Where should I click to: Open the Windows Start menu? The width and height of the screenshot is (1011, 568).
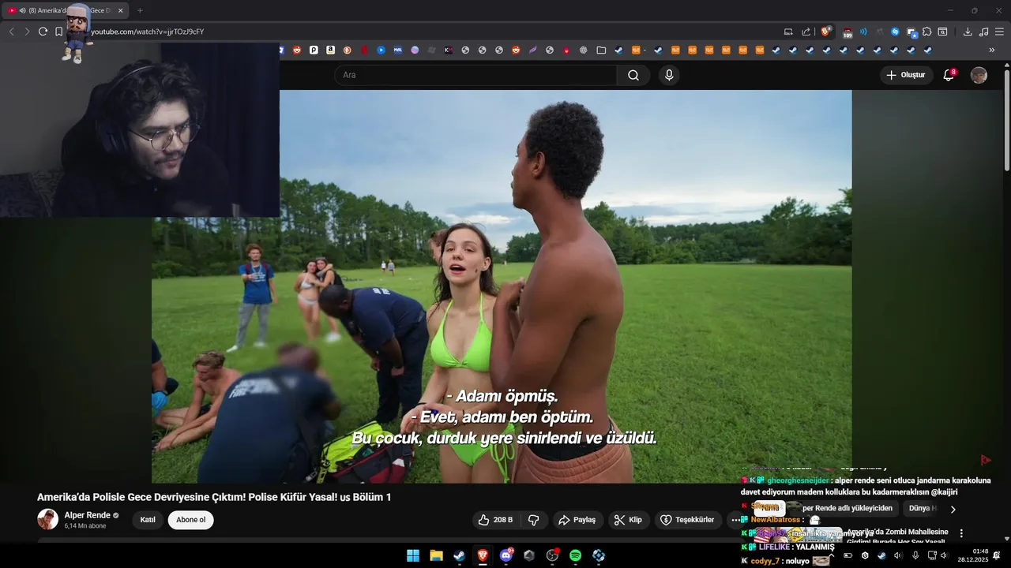click(x=413, y=555)
